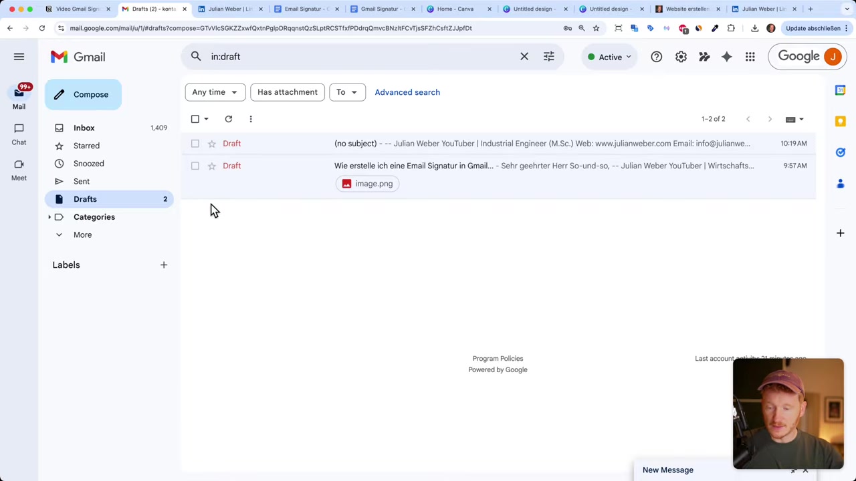Open the Contacts side panel icon

[840, 184]
